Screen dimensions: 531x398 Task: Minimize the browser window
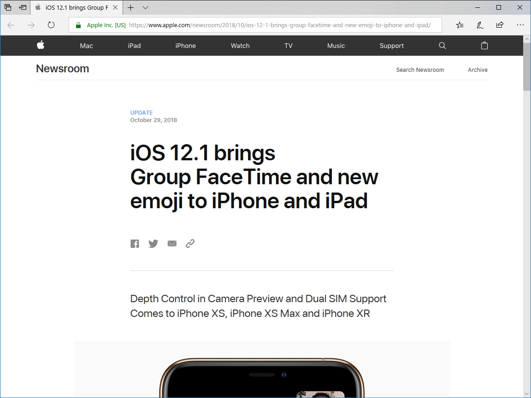point(478,7)
